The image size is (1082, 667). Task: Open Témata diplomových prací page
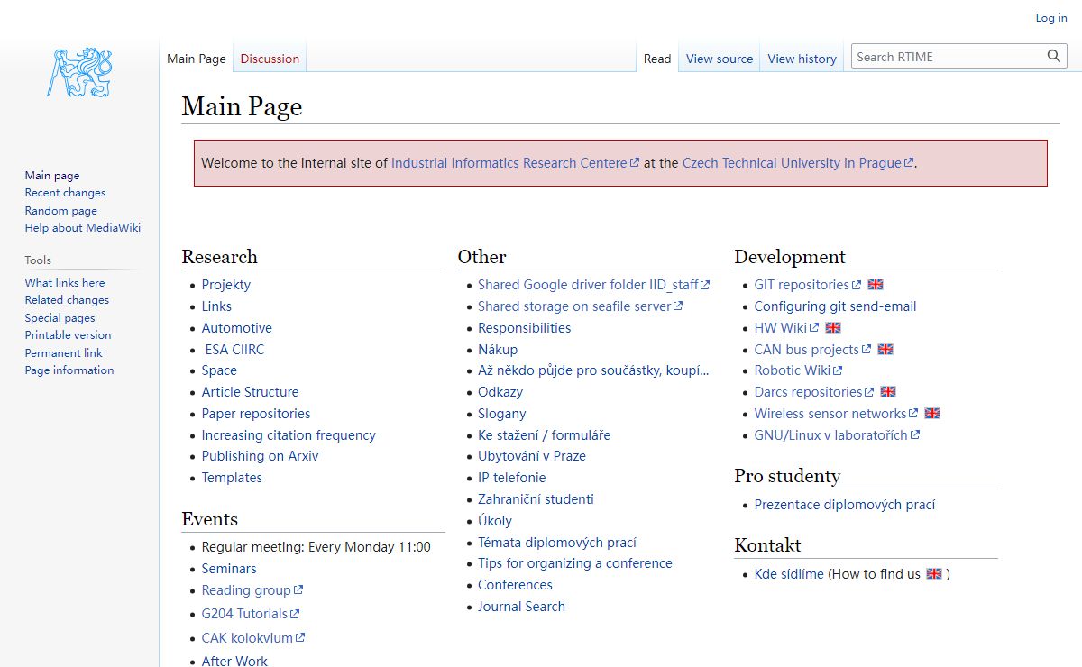click(557, 543)
